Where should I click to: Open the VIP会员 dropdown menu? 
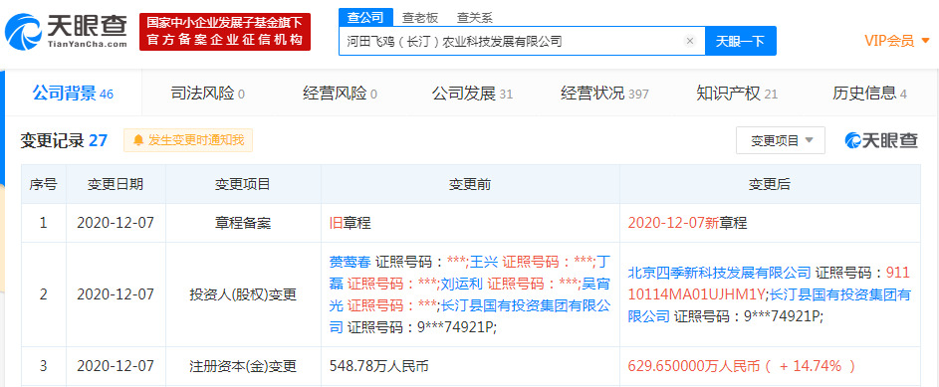point(897,41)
